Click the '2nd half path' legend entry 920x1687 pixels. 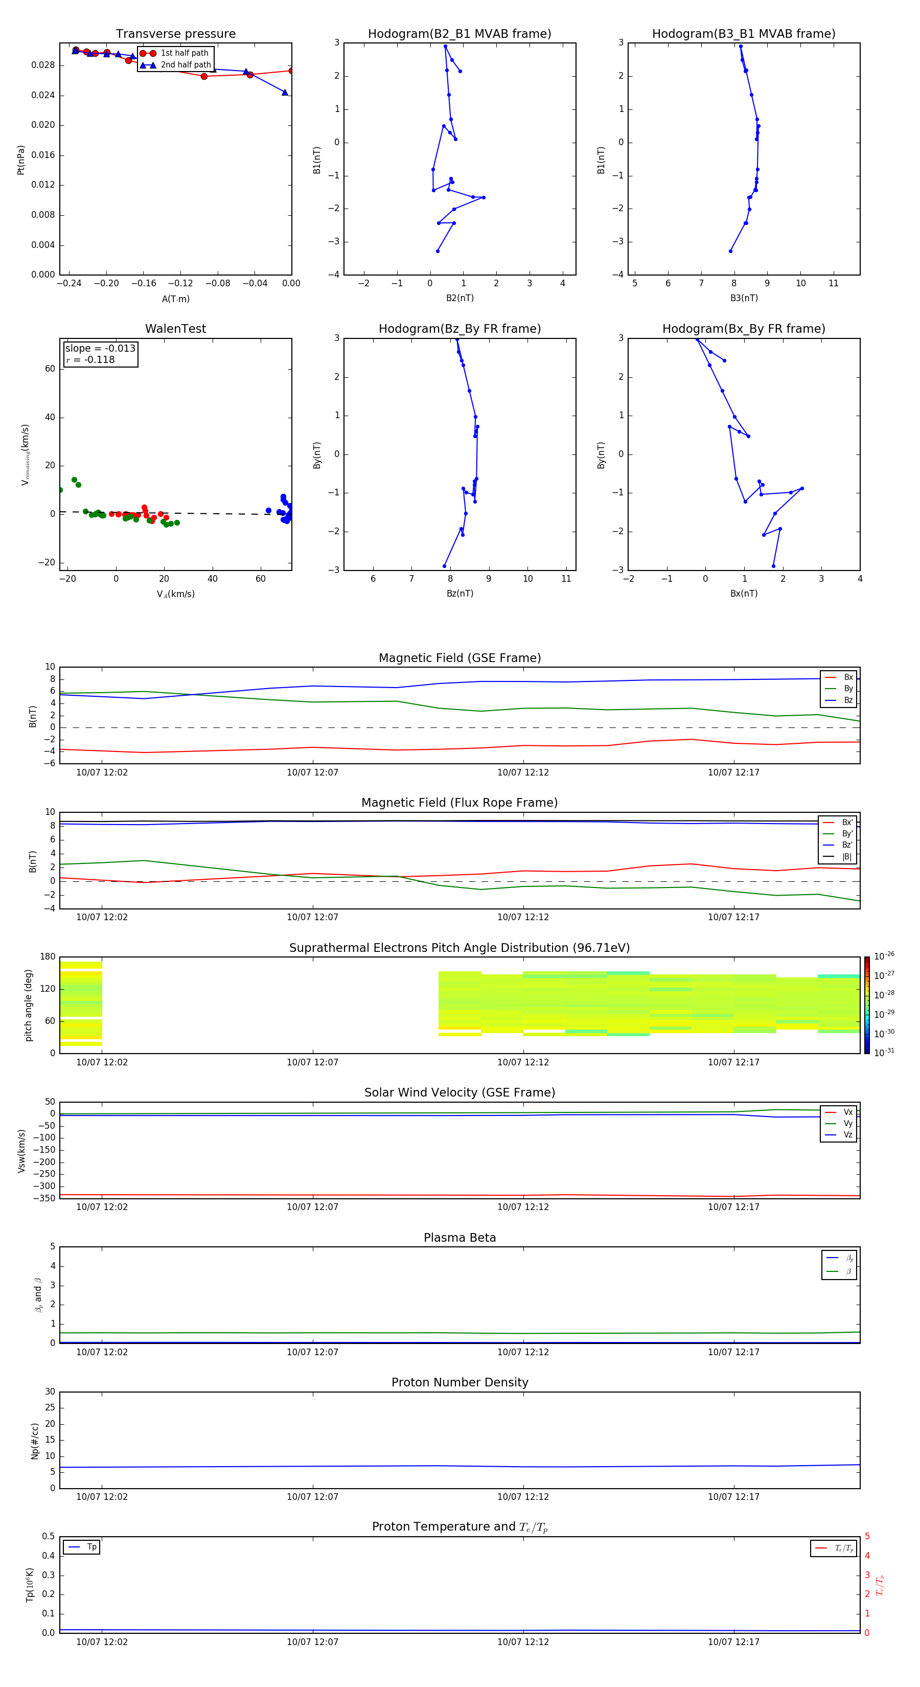[x=175, y=65]
